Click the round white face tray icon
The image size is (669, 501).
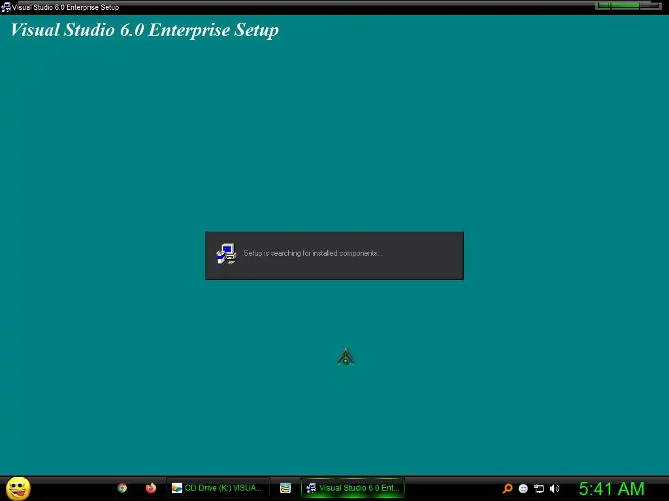(x=523, y=489)
